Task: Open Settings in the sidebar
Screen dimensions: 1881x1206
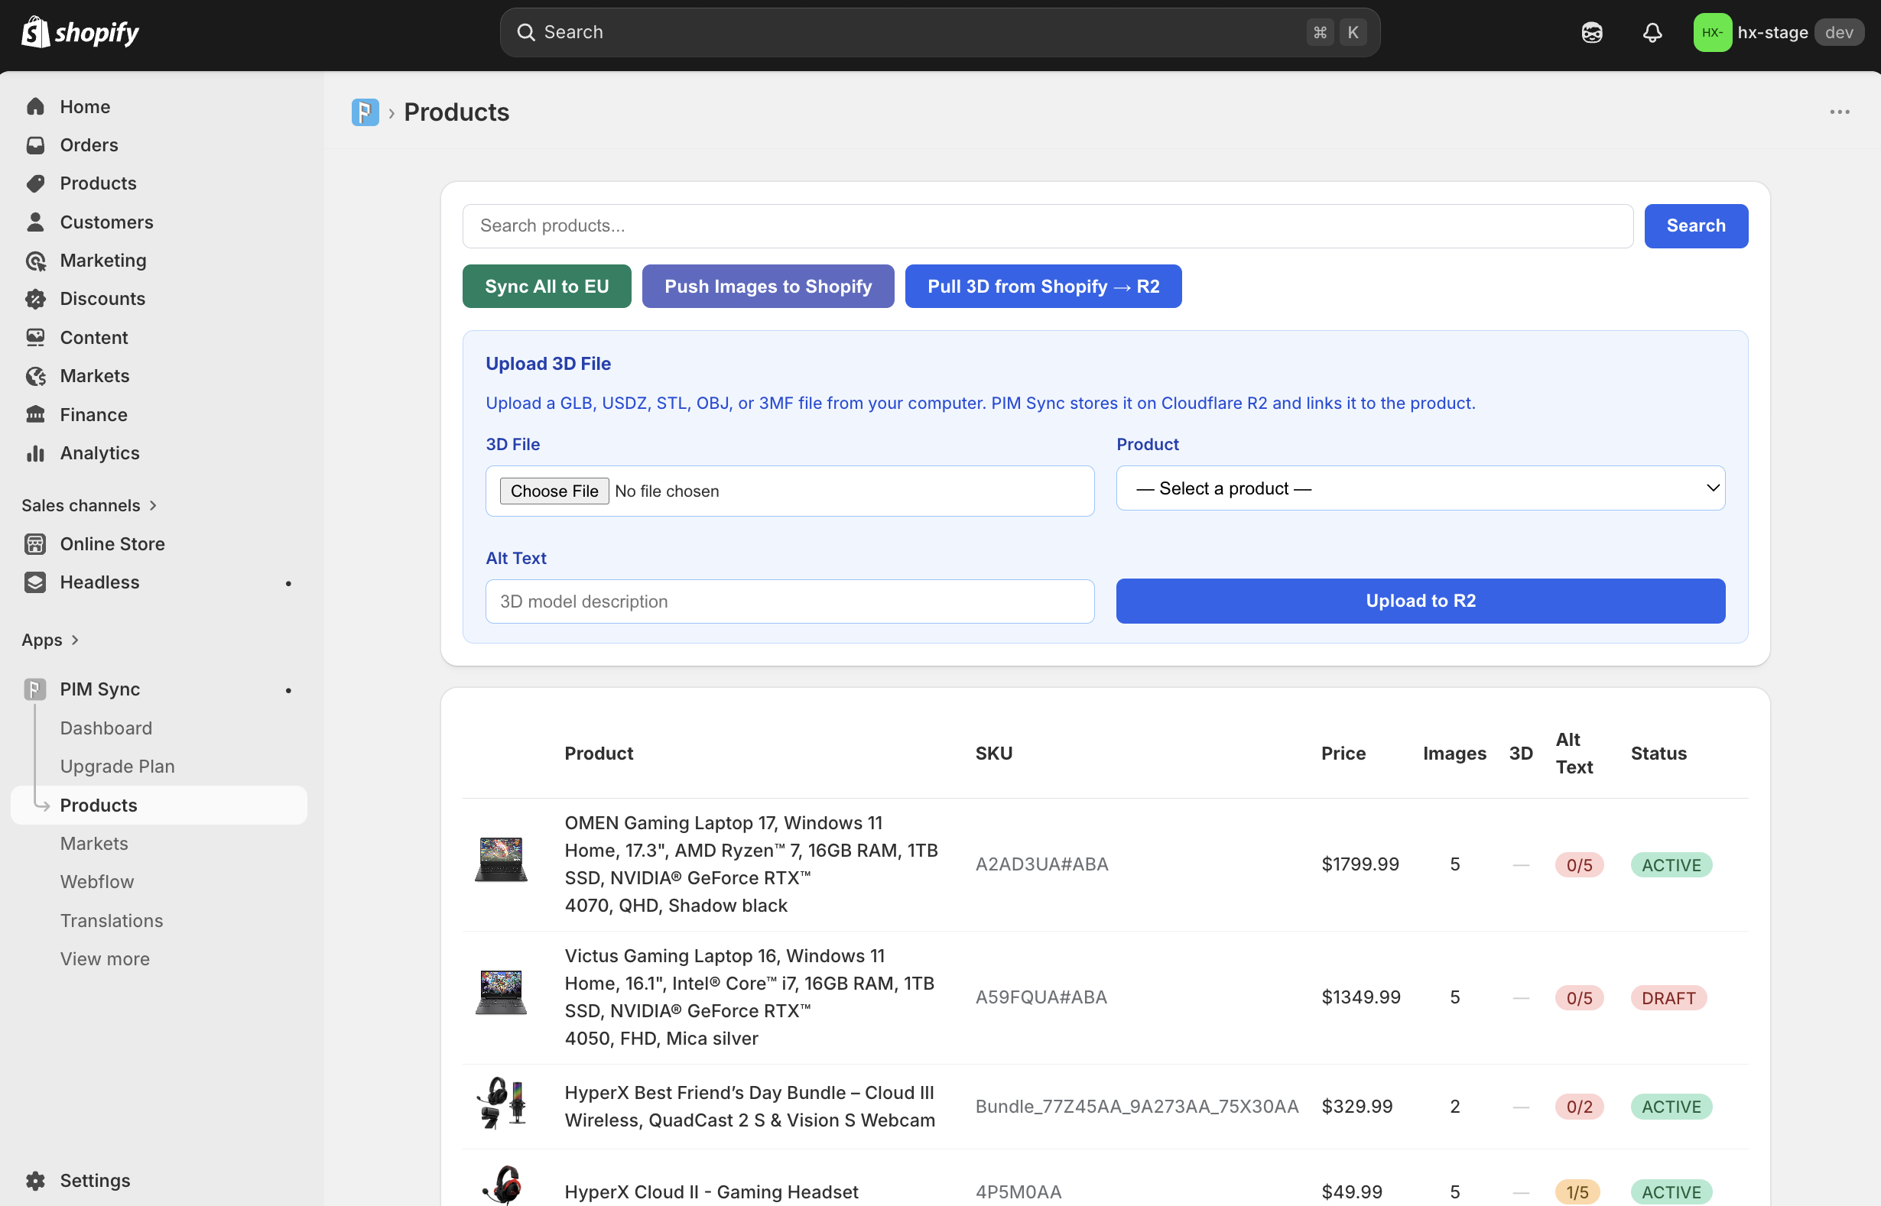Action: pos(96,1180)
